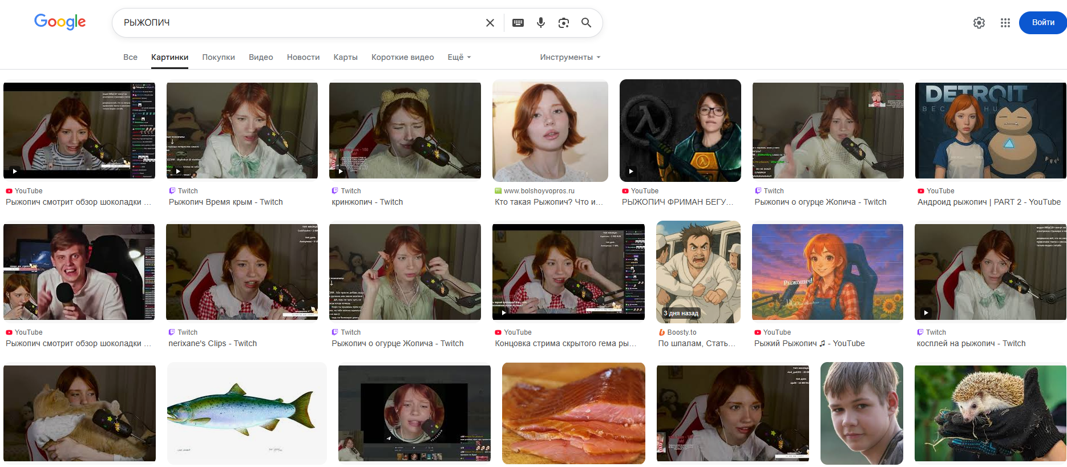Click the 'Войти' sign-in button
The image size is (1067, 467).
[1042, 23]
